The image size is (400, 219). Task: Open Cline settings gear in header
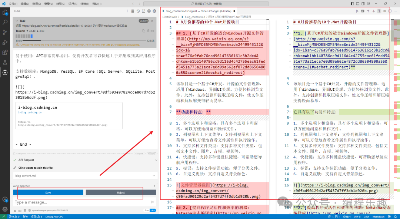[x=154, y=11]
